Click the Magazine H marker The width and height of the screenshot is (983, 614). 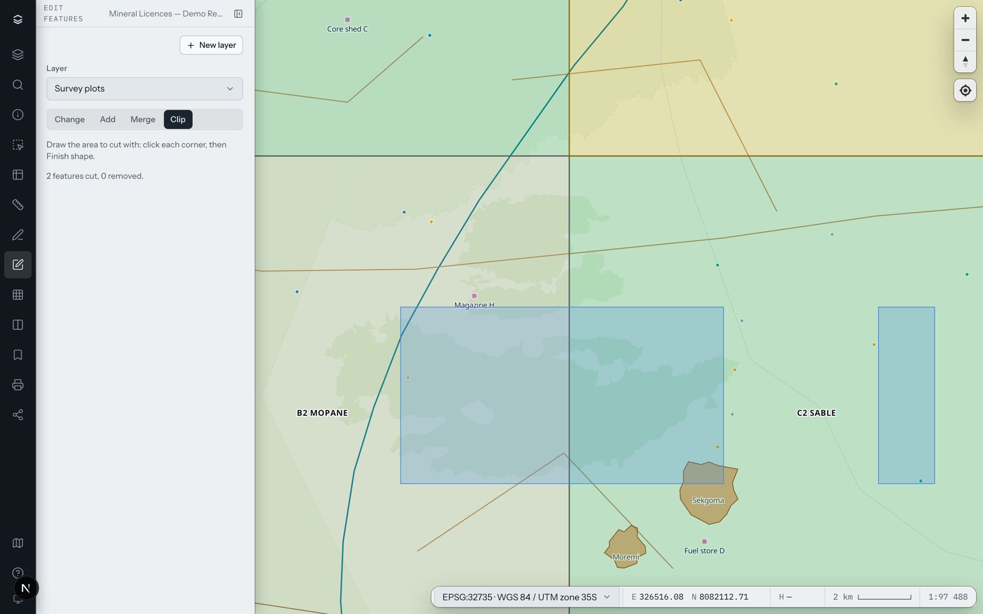[474, 296]
